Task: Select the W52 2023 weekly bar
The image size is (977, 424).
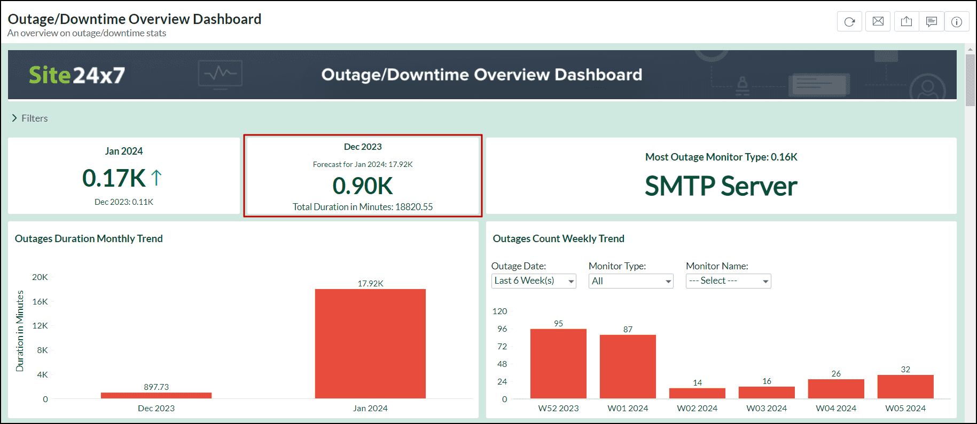Action: click(558, 363)
